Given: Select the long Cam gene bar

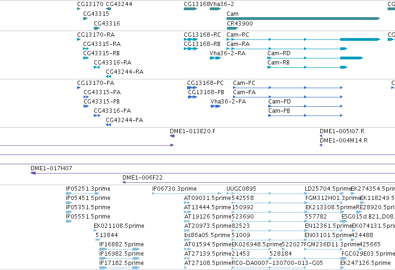Looking at the screenshot, I should [303, 19].
